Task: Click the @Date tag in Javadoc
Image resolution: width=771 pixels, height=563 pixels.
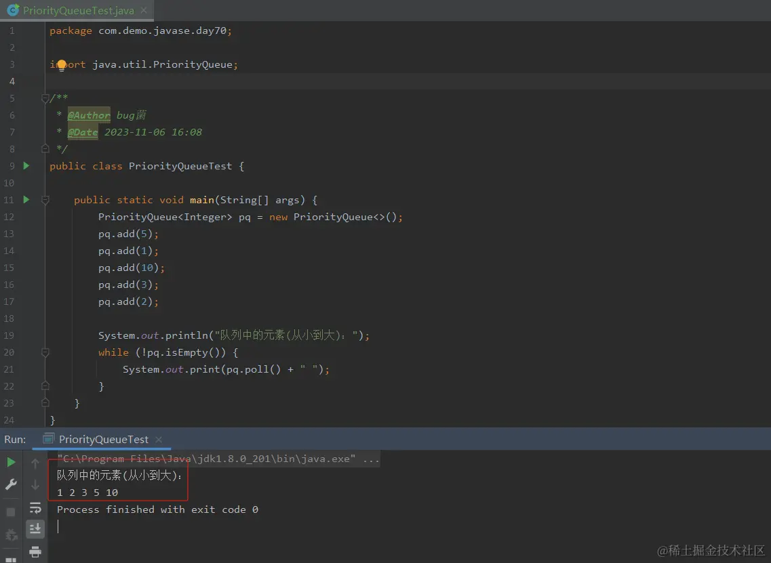Action: click(83, 132)
